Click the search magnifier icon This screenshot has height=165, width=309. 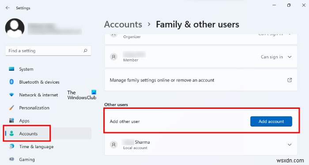click(x=85, y=51)
